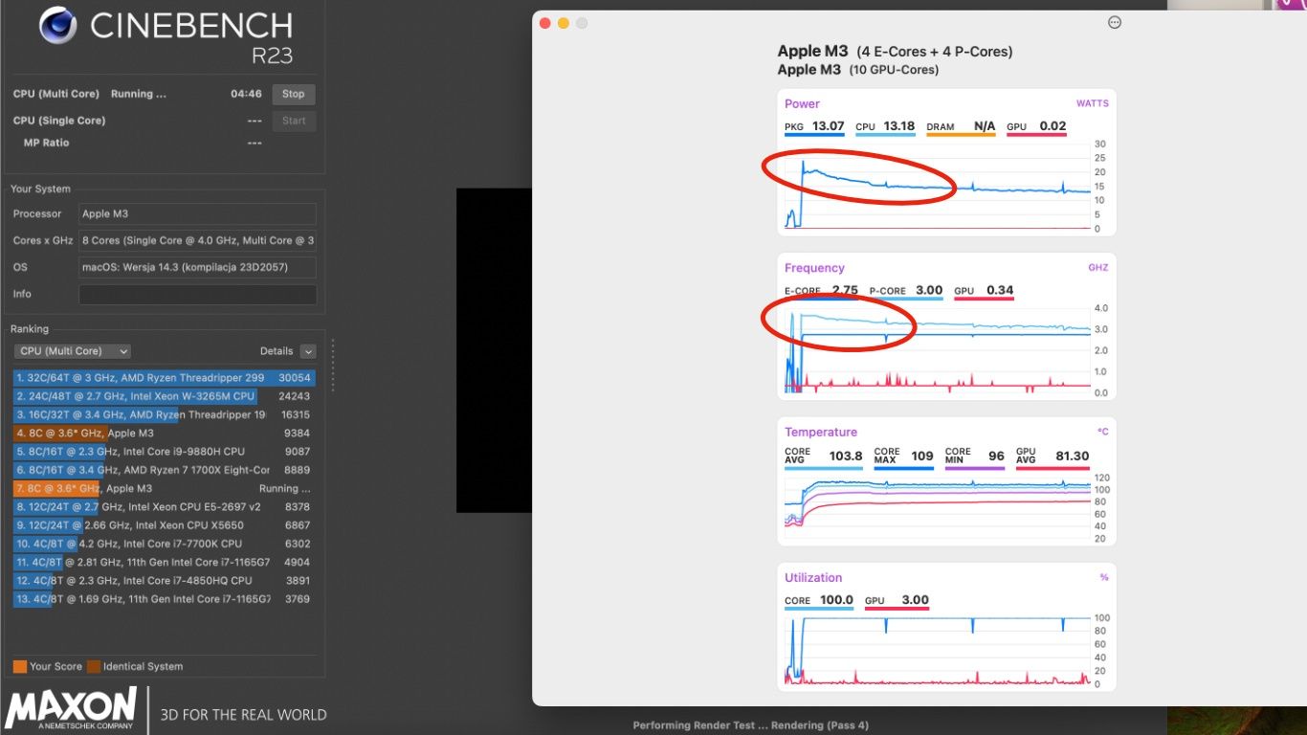Select the Intel Core i9-9880H ranking row
Image resolution: width=1307 pixels, height=735 pixels.
click(164, 452)
